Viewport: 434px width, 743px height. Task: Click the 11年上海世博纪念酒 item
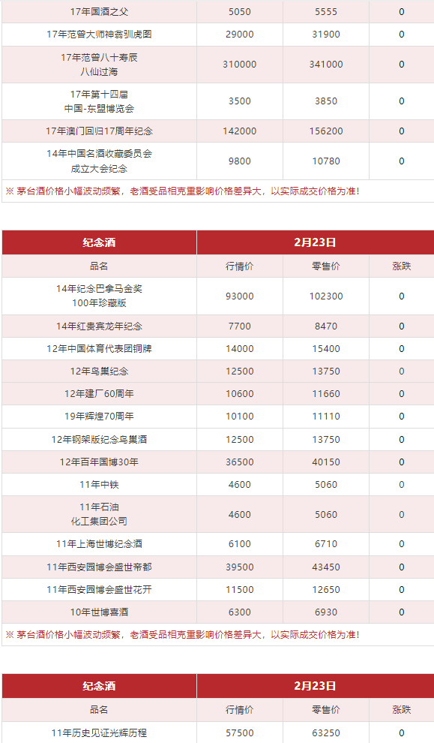coord(99,544)
